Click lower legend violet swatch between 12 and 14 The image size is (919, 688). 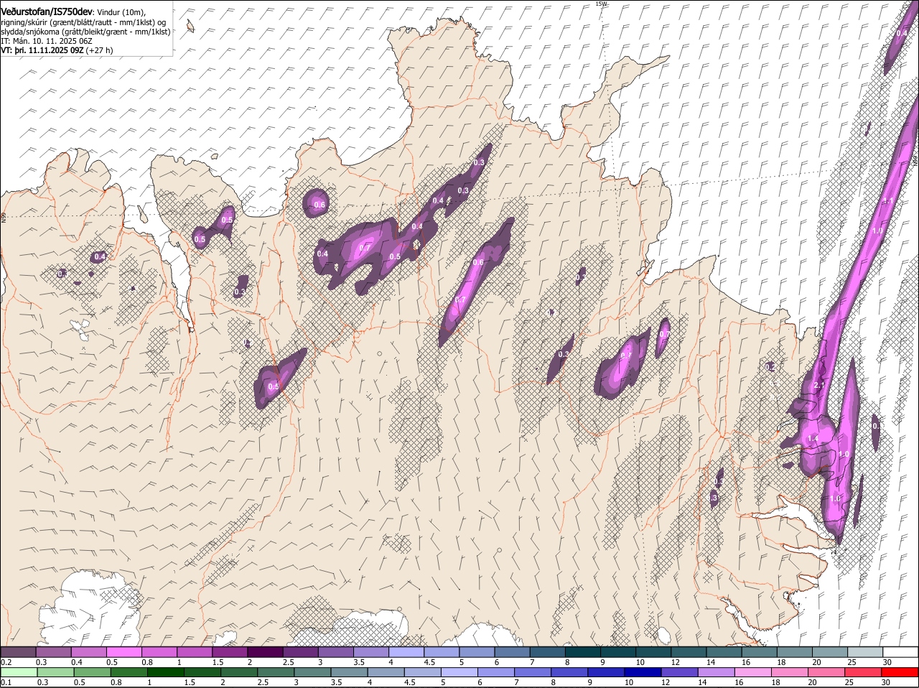[x=678, y=672]
